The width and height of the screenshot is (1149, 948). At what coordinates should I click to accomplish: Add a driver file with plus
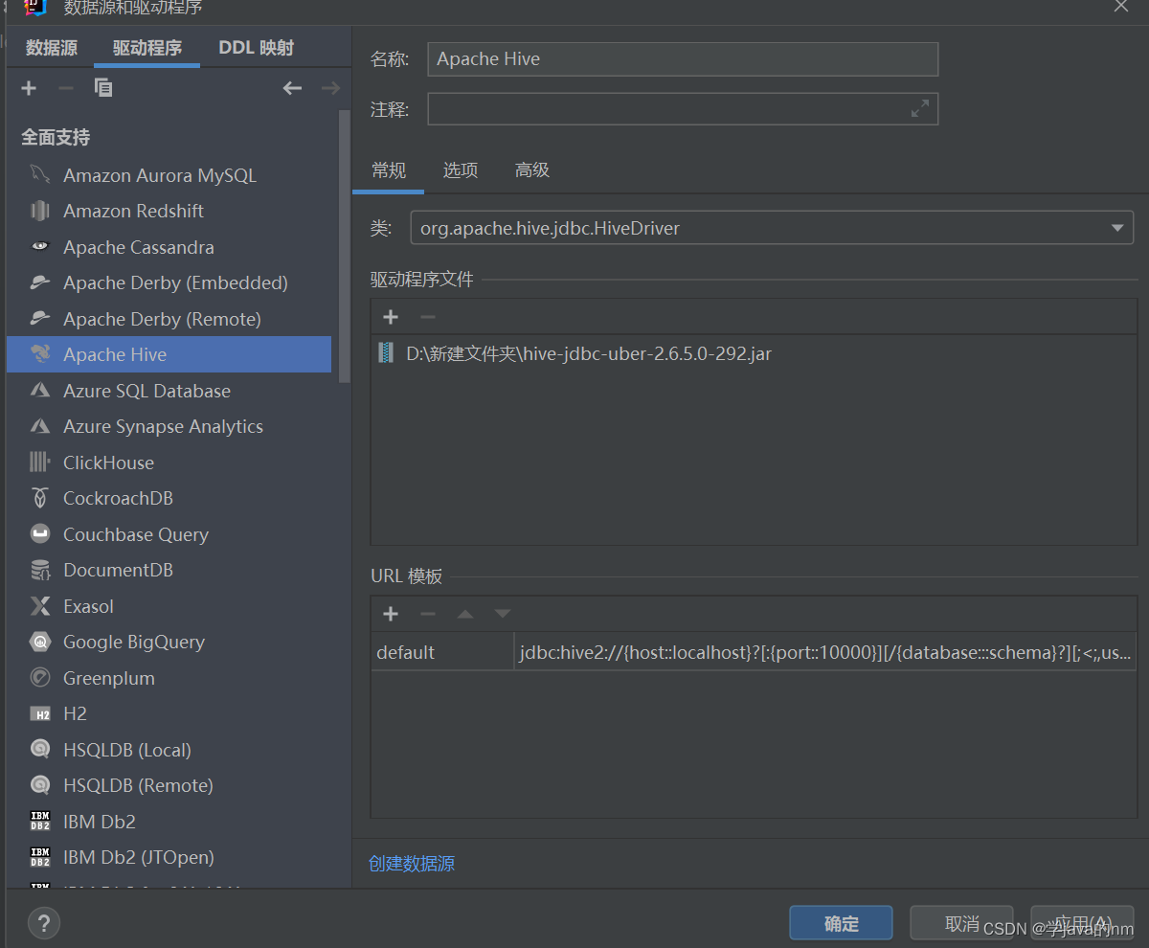point(390,317)
